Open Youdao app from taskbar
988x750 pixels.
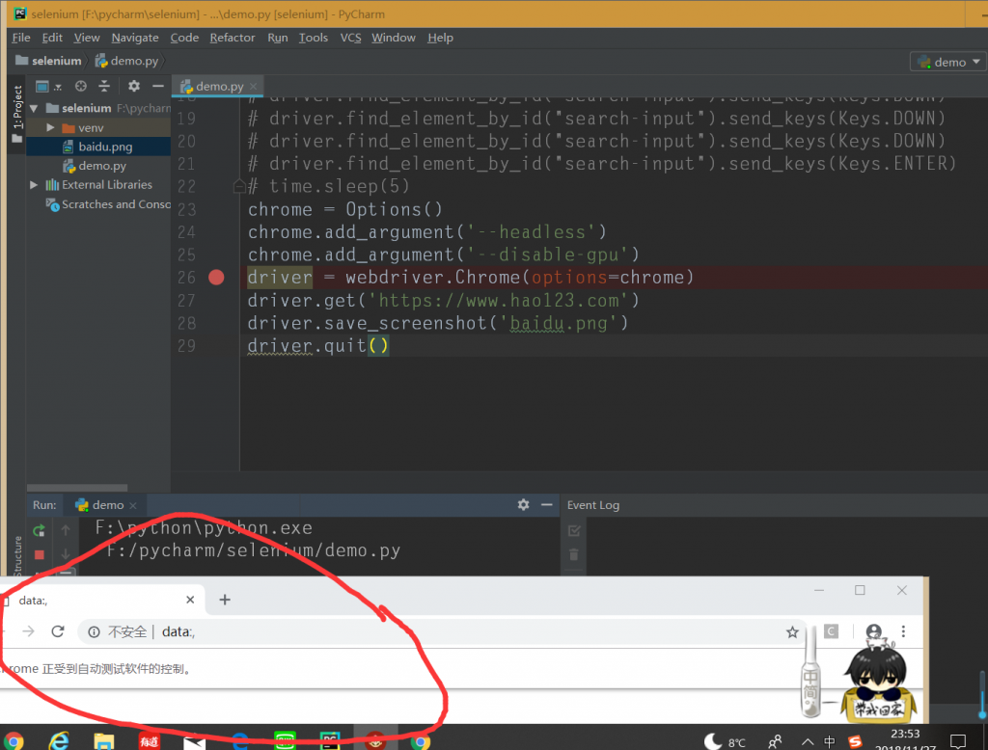pyautogui.click(x=150, y=741)
